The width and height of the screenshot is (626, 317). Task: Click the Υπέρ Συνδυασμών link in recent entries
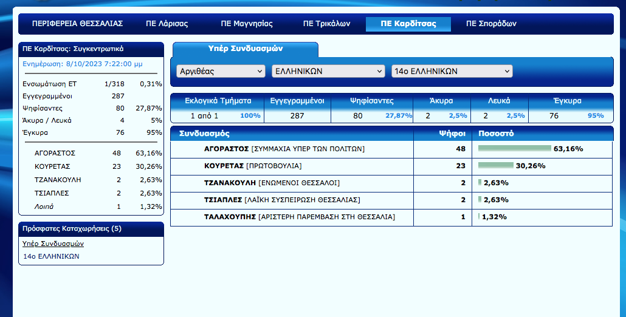pos(53,244)
